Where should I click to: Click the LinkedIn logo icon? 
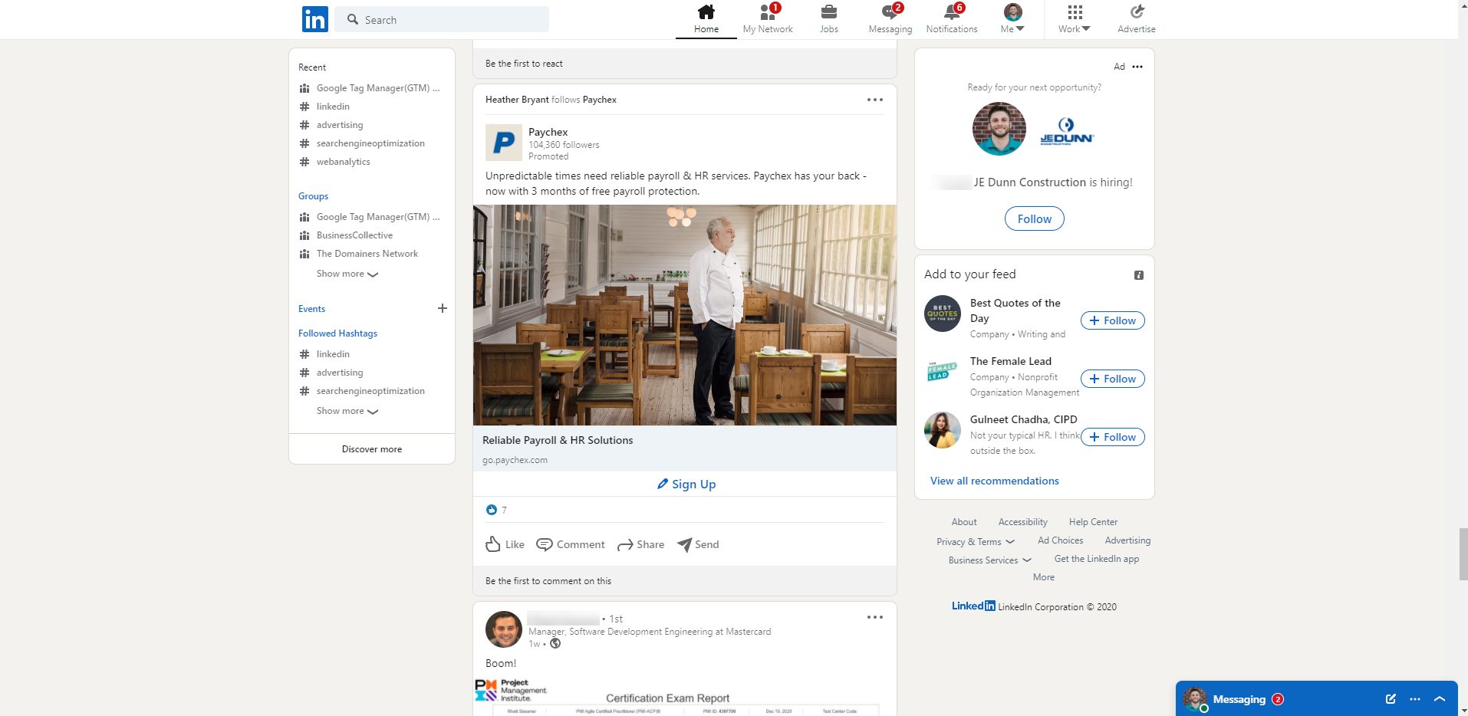pos(314,19)
